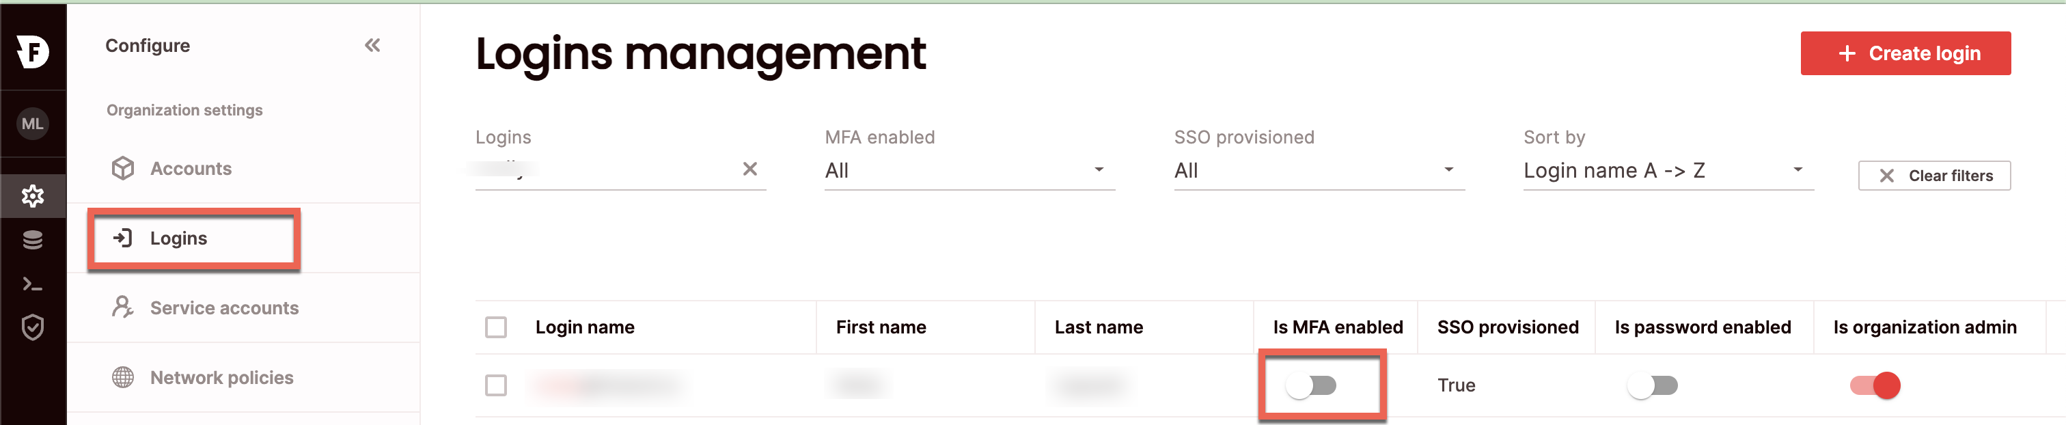Open the database stack icon
The height and width of the screenshot is (425, 2066).
coord(33,240)
